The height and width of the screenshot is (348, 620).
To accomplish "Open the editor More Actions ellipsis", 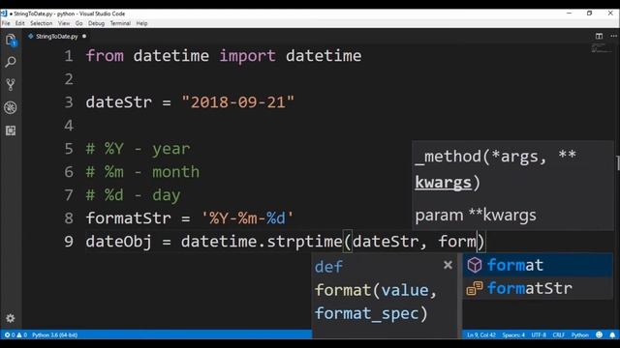I will pos(613,36).
